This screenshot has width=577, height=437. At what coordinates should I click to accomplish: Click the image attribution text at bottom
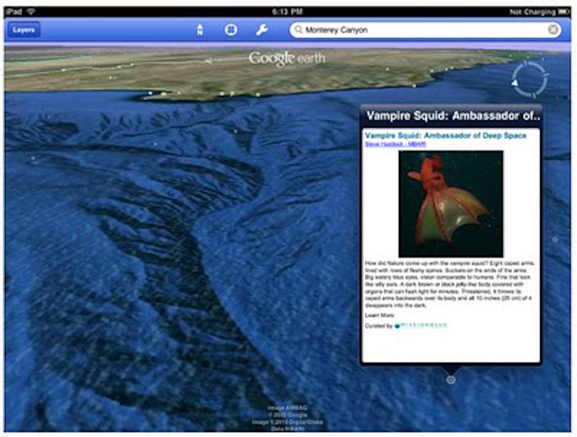[287, 417]
